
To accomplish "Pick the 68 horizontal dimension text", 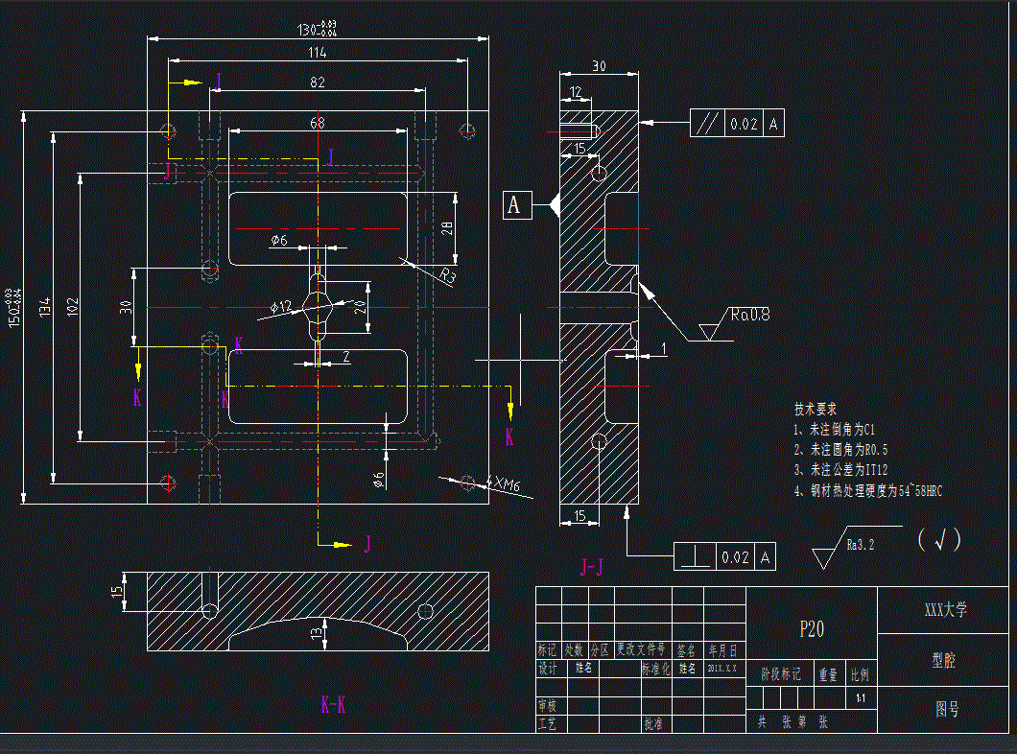I will (x=318, y=123).
